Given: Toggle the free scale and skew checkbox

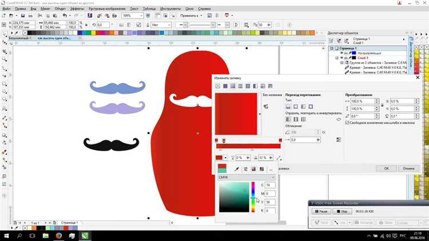Looking at the screenshot, I should tap(348, 122).
